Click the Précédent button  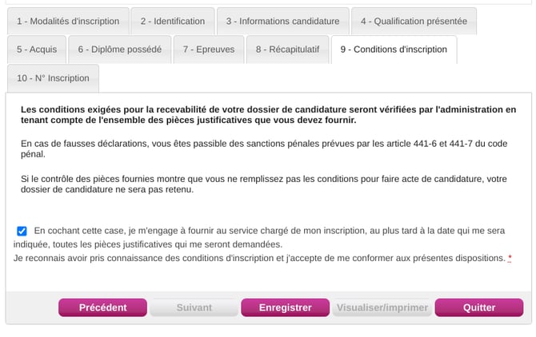click(x=102, y=307)
